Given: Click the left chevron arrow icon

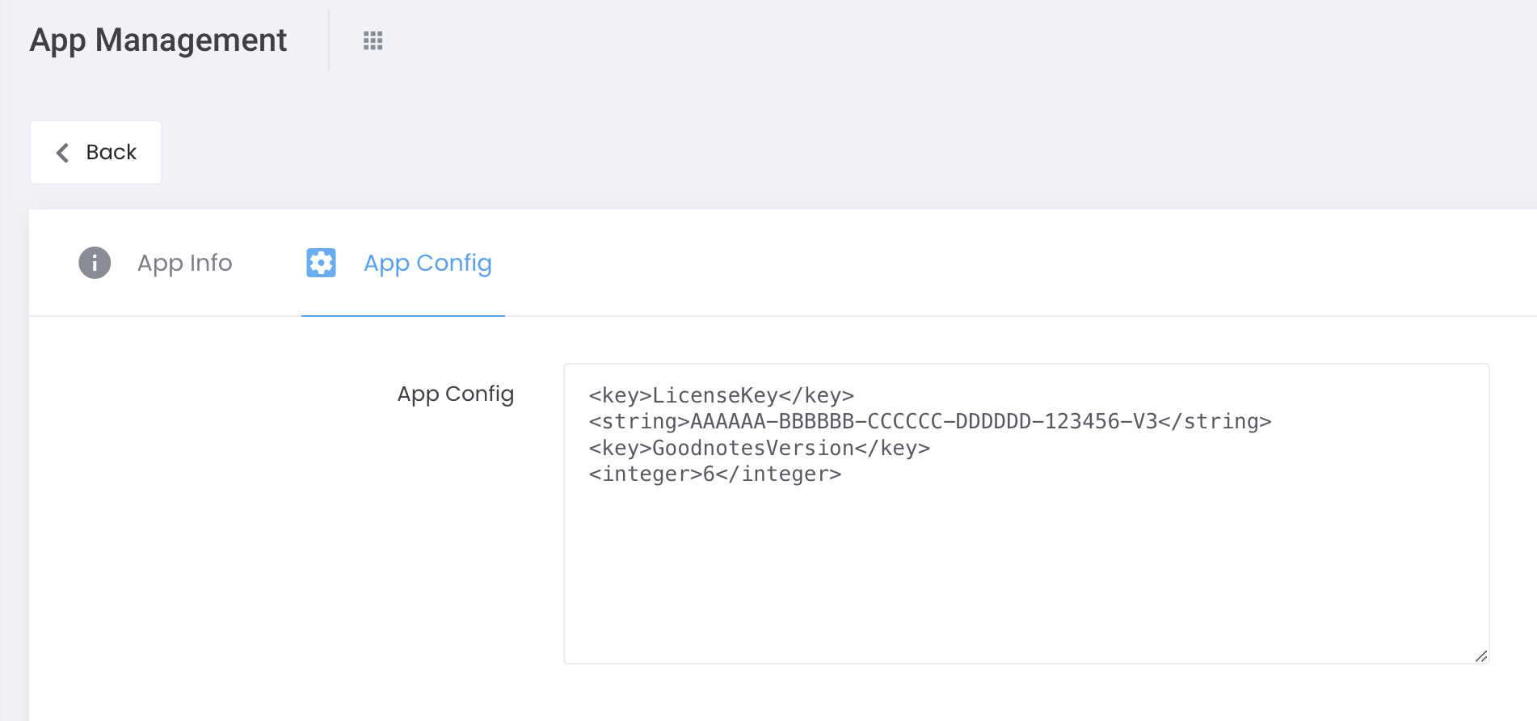Looking at the screenshot, I should click(x=62, y=153).
